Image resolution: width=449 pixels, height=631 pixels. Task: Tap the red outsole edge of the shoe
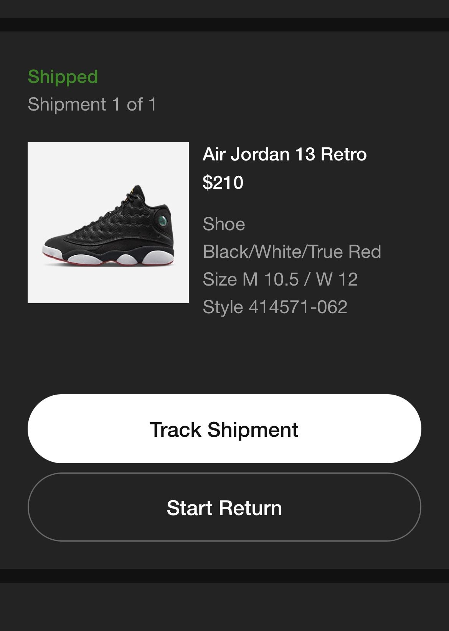tap(107, 263)
